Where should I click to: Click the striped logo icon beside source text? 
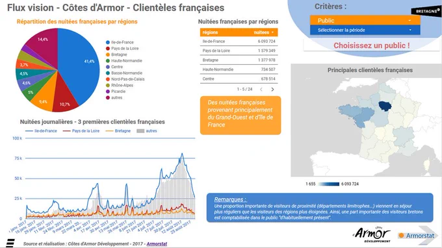tap(10, 243)
